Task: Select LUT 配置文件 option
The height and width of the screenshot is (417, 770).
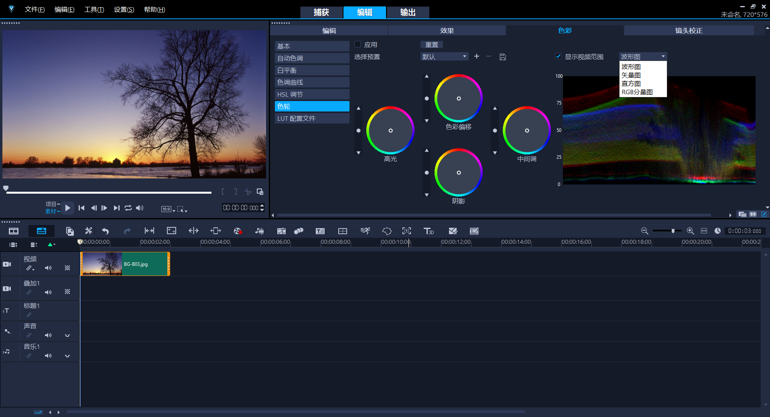Action: coord(312,118)
